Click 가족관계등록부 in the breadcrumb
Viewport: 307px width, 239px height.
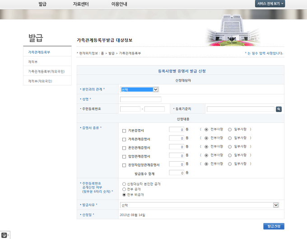pyautogui.click(x=130, y=53)
